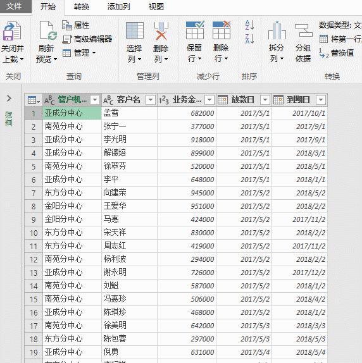Expand the Queries pane chevron

pos(9,99)
